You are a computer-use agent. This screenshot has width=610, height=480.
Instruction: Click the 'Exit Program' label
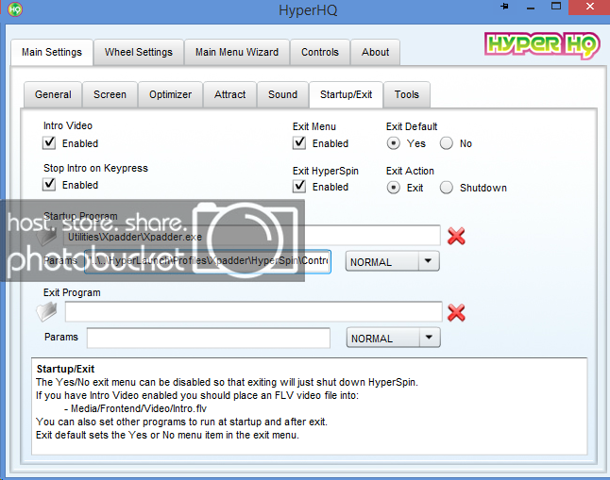[x=72, y=292]
